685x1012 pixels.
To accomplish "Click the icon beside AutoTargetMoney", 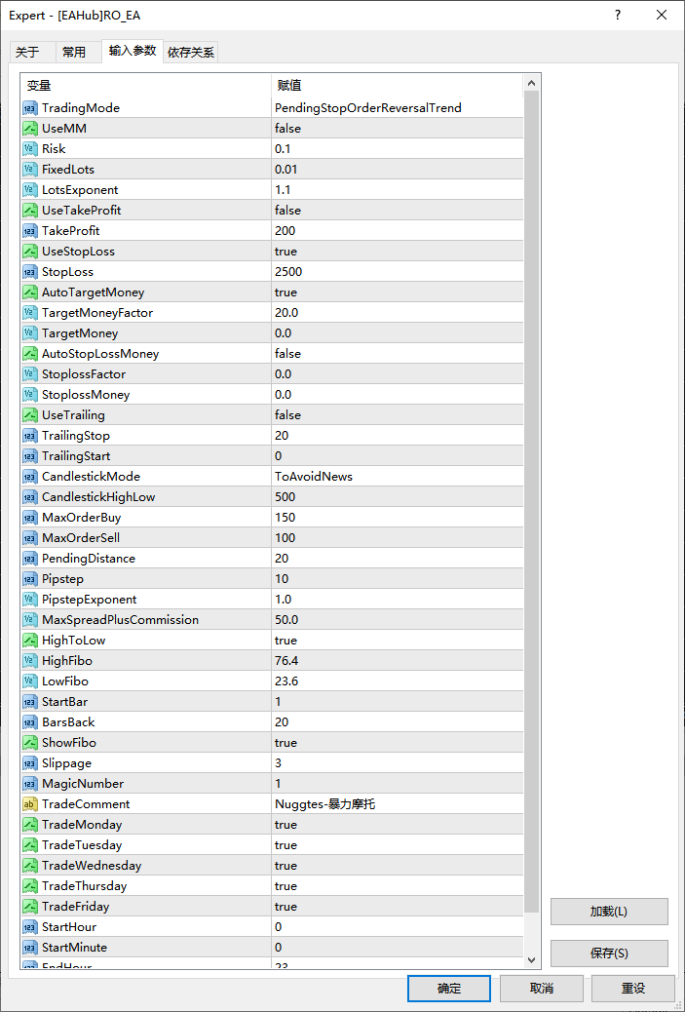I will click(x=30, y=292).
